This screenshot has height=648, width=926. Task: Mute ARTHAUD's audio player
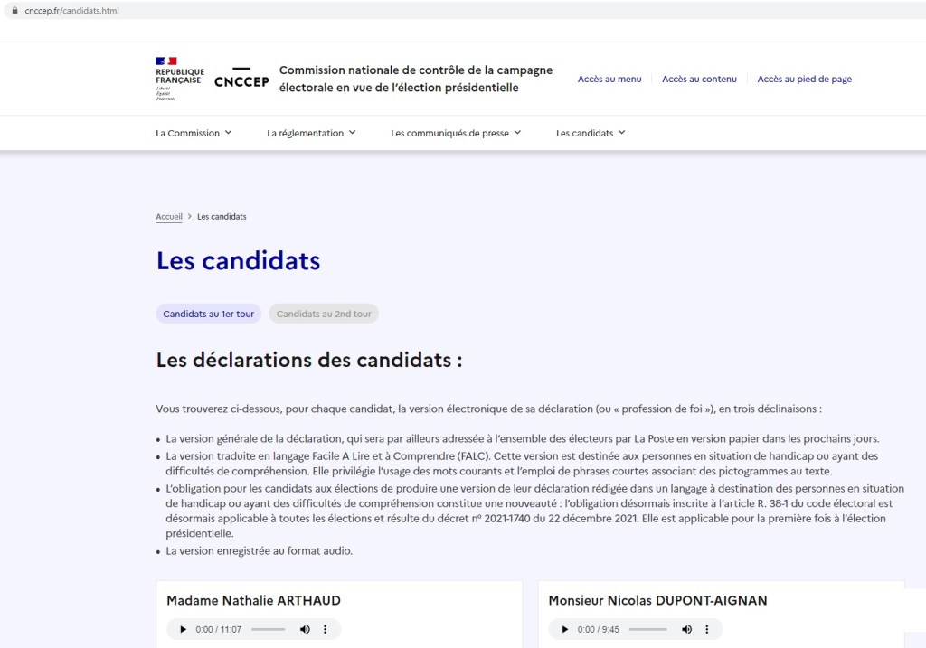[x=305, y=629]
